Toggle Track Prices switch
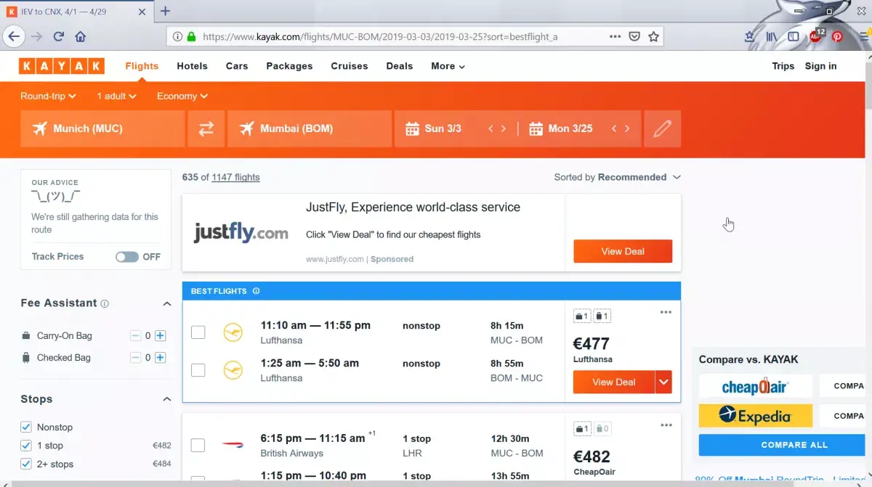Screen dimensions: 872x487 click(x=127, y=257)
